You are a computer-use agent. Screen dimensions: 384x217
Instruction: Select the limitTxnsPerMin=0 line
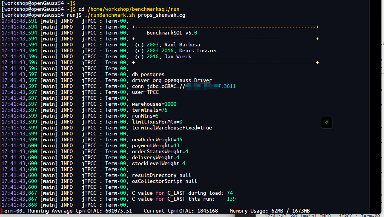[157, 122]
